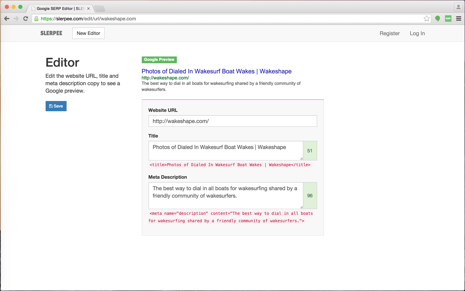Screen dimensions: 465x291
Task: Save the editor with the Save button
Action: coord(56,106)
